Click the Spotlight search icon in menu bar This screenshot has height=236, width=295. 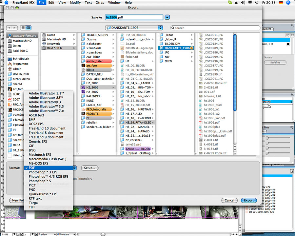click(x=288, y=2)
